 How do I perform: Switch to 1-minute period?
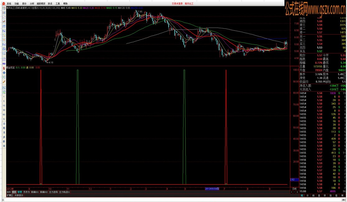pos(4,97)
